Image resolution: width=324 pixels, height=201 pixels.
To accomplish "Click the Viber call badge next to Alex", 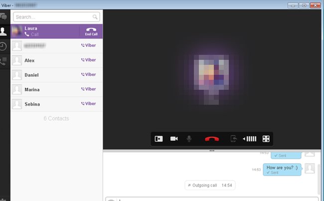I will [x=88, y=60].
